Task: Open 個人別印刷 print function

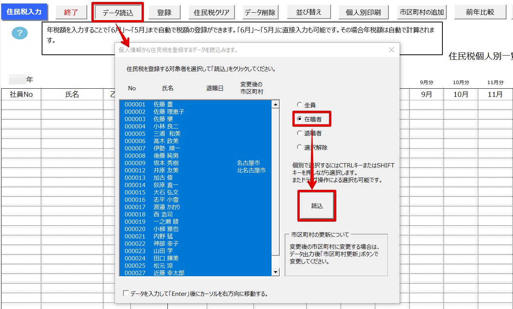Action: [363, 12]
